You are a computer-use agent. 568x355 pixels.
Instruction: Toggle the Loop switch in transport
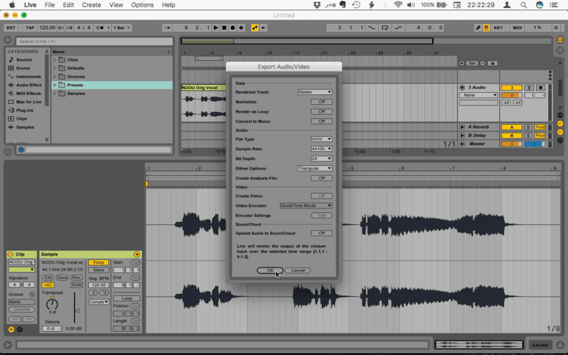coord(385,27)
